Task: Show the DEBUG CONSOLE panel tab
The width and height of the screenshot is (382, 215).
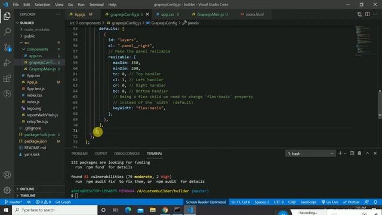Action: [127, 153]
